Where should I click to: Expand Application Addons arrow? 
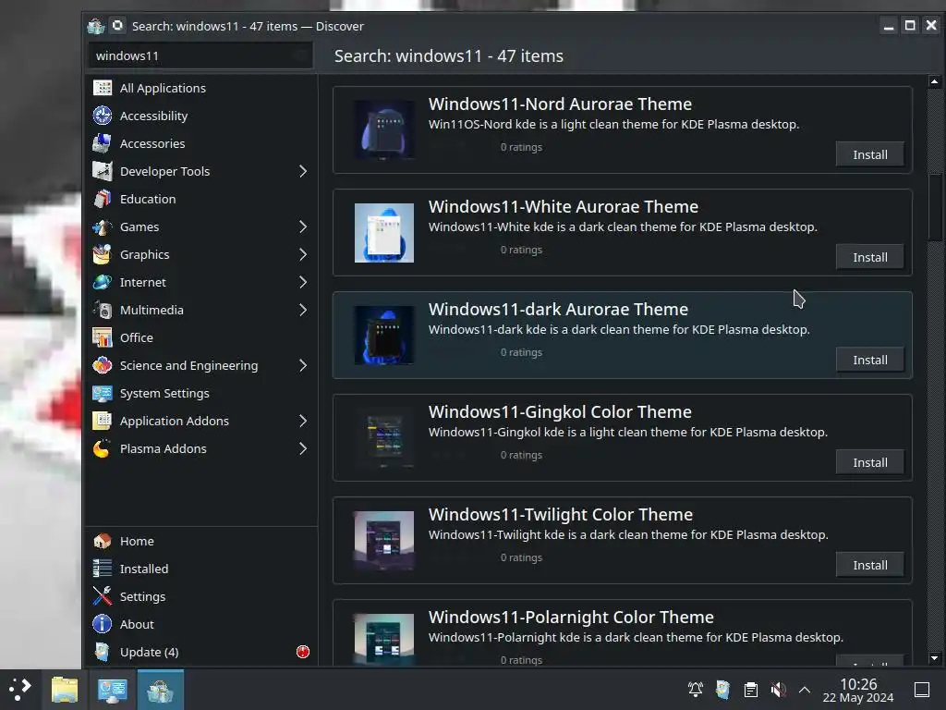pos(303,421)
